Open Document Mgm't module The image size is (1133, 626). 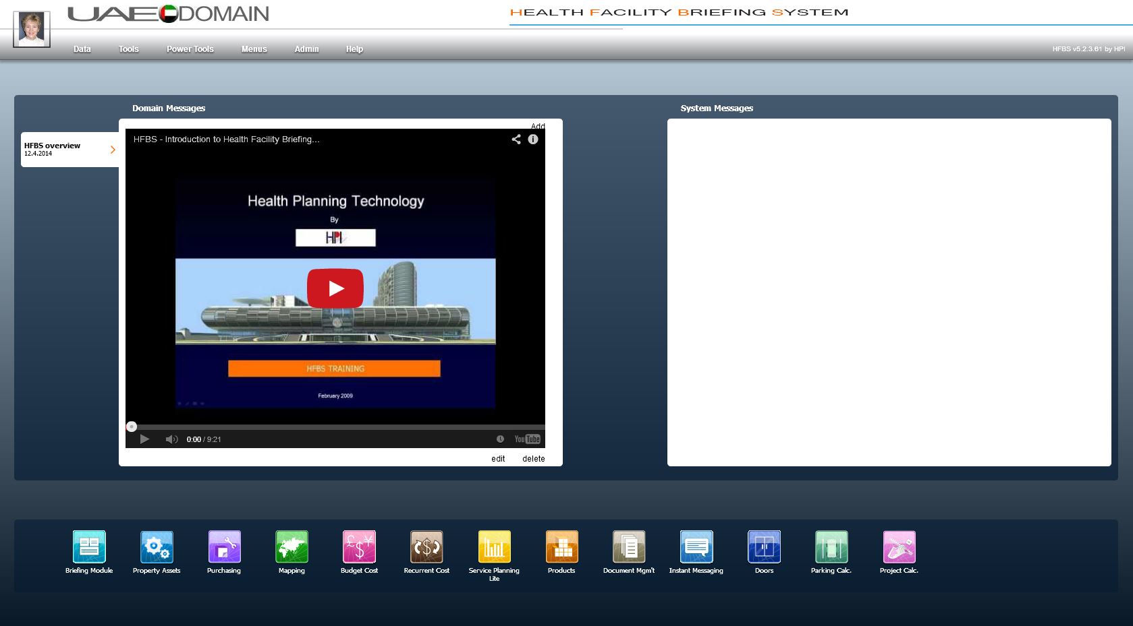tap(629, 546)
